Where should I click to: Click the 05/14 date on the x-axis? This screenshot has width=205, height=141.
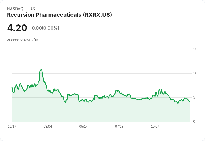pyautogui.click(x=83, y=127)
